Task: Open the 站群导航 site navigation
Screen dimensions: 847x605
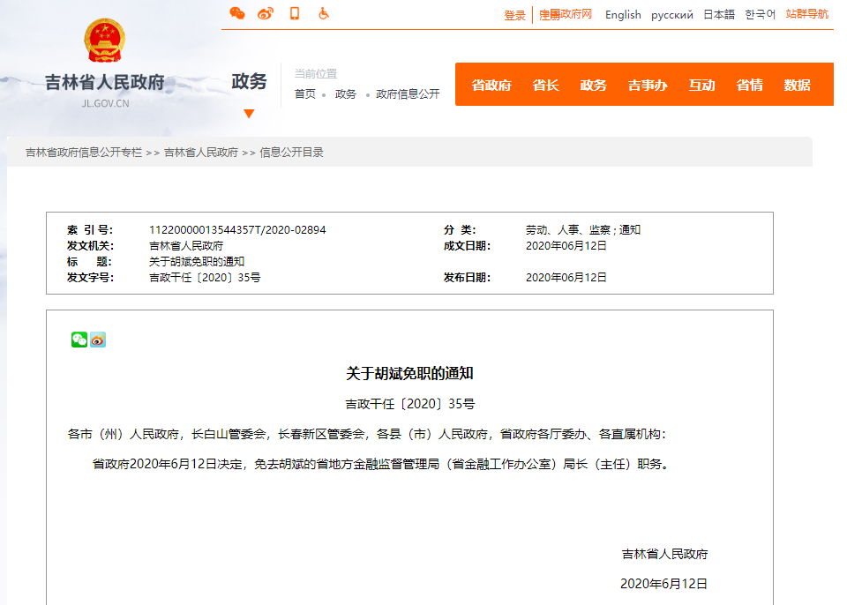Action: coord(806,14)
